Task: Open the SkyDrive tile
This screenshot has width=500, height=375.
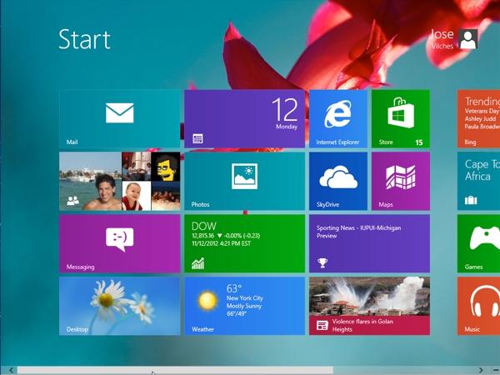Action: coord(338,181)
